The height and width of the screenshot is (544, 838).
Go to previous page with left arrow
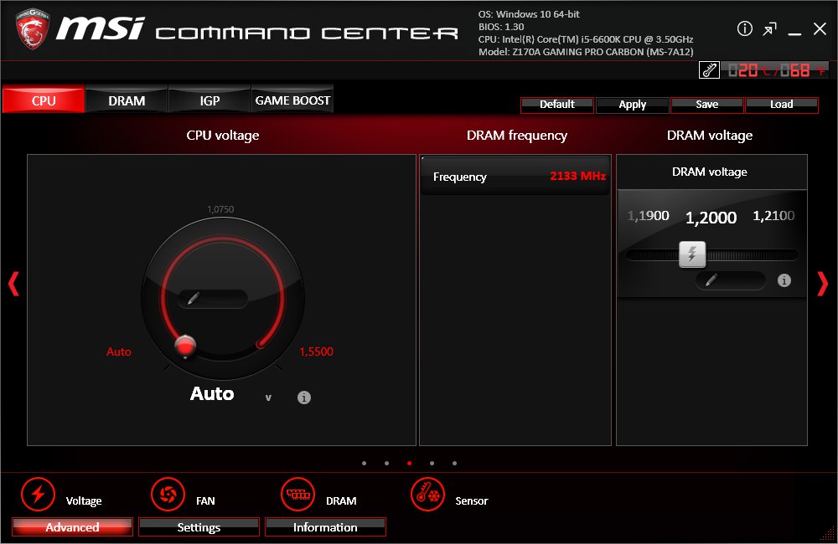point(14,284)
